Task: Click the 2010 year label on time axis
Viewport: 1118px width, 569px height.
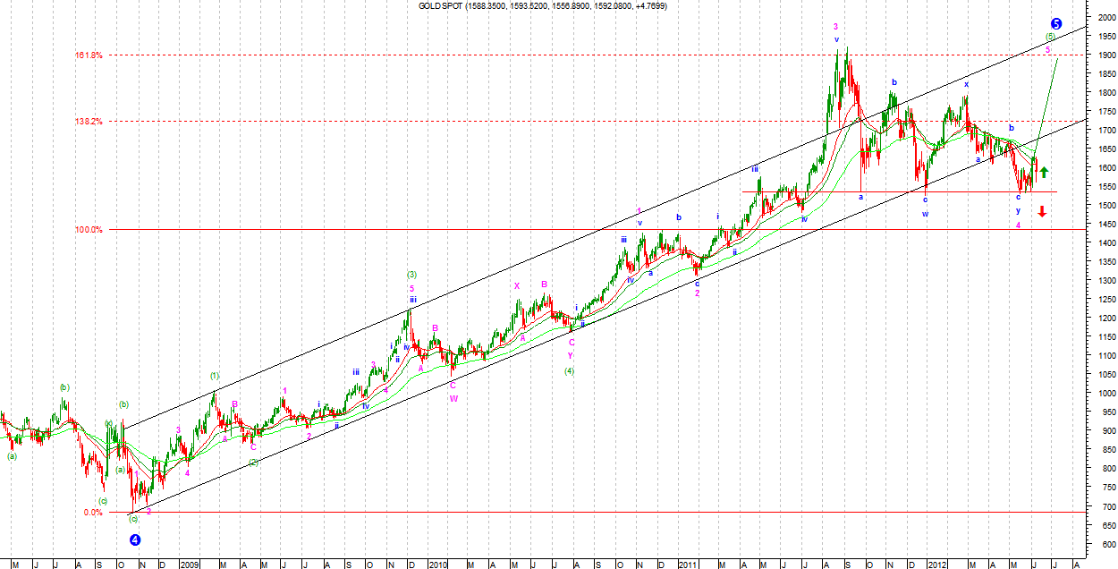Action: pos(437,565)
